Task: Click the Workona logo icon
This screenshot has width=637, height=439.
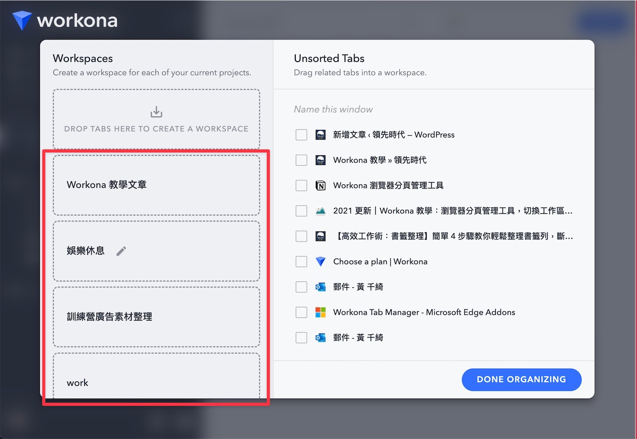Action: (x=22, y=20)
